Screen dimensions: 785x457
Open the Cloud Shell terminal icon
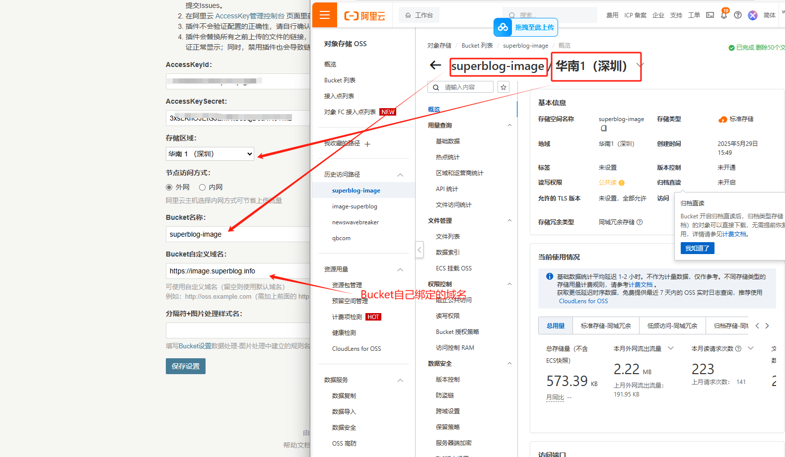coord(710,15)
